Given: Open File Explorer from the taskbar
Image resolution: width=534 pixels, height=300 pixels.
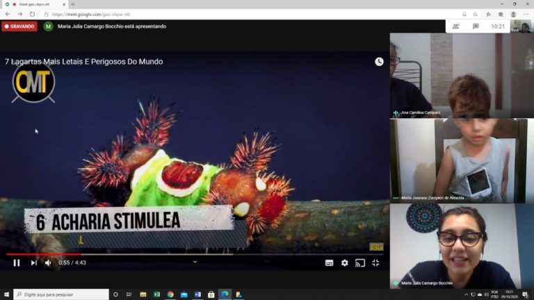Looking at the screenshot, I should click(x=143, y=294).
